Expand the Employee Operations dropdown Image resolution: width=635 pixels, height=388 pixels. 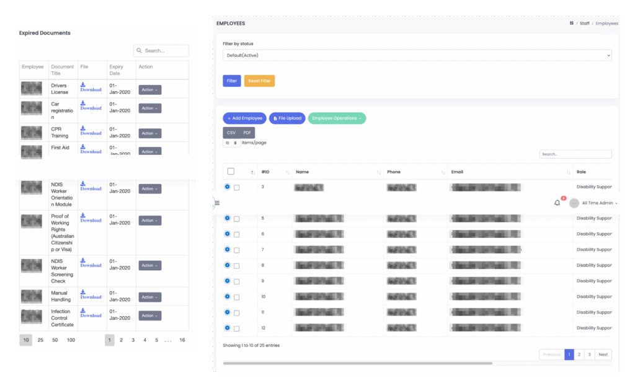pyautogui.click(x=337, y=118)
